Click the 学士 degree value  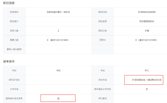pos(147,71)
